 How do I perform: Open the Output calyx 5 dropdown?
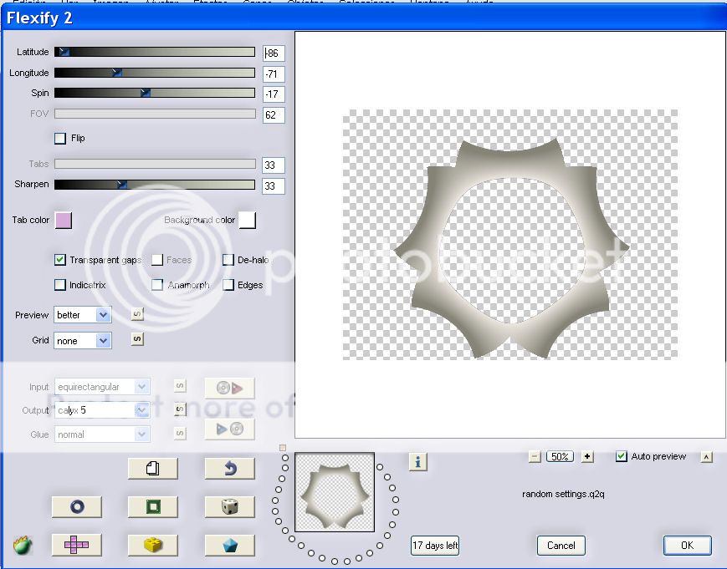click(141, 410)
